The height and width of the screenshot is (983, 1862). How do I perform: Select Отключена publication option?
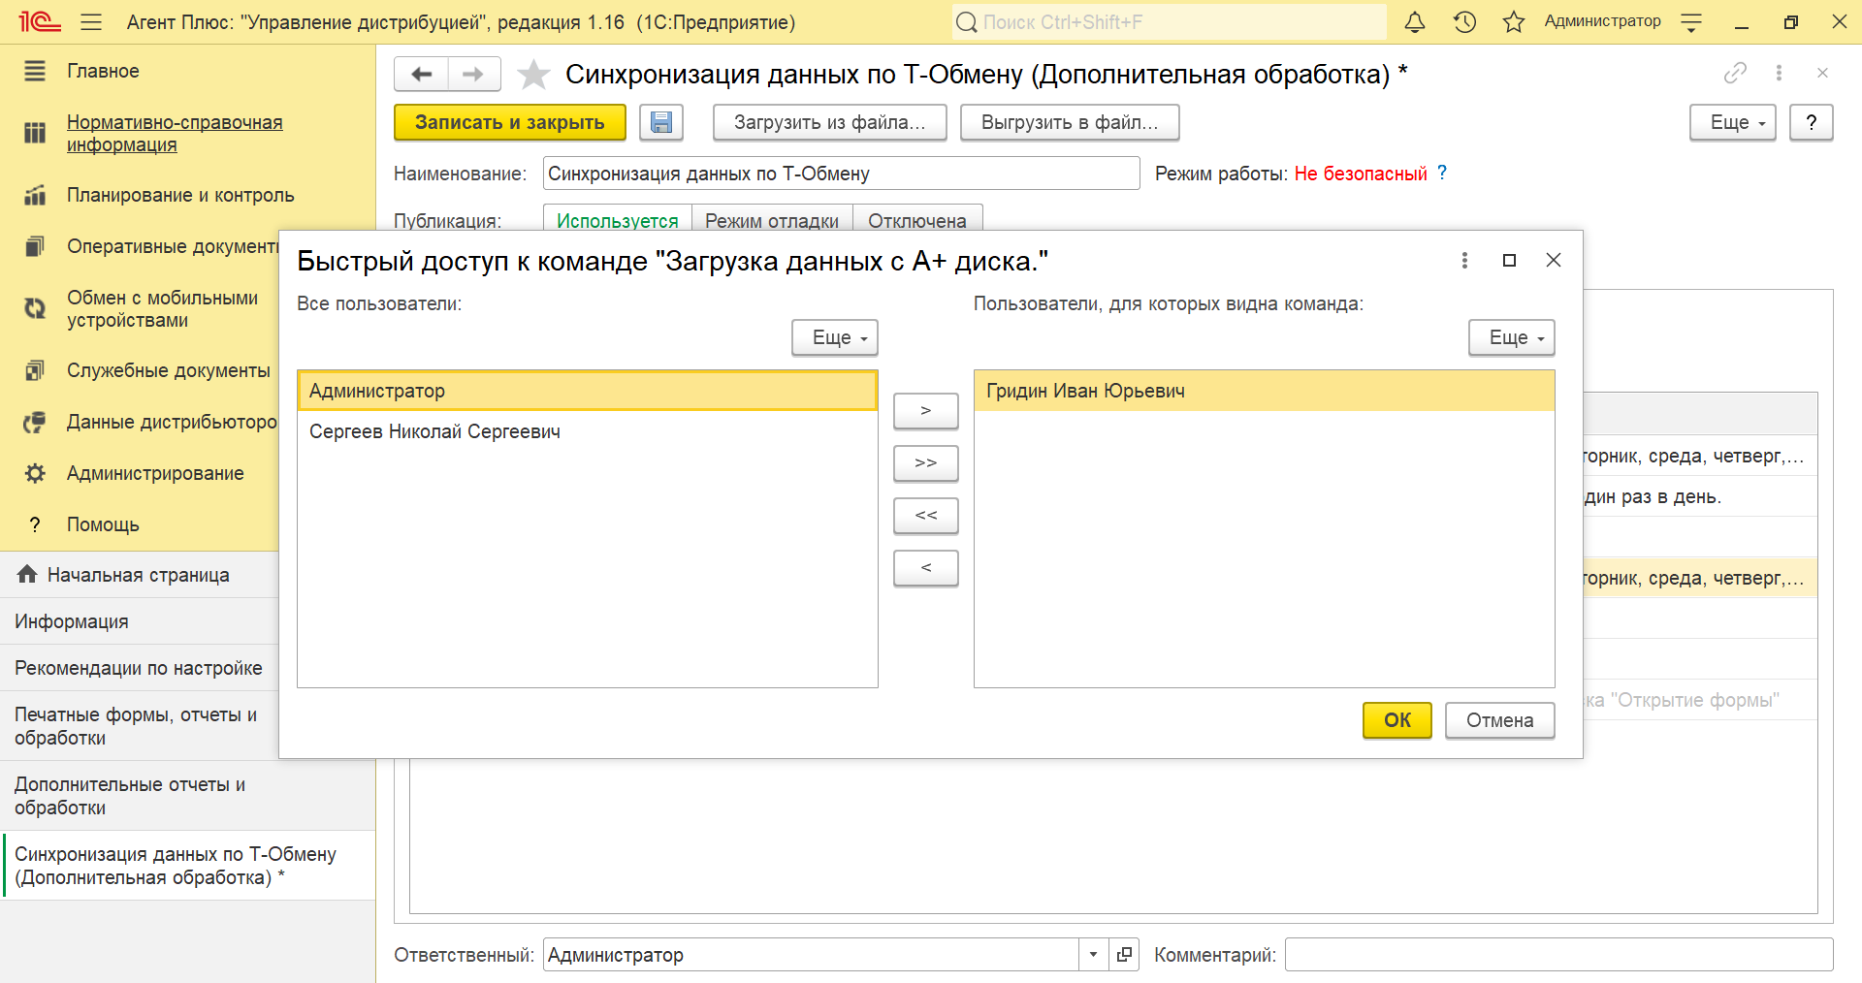click(x=917, y=219)
